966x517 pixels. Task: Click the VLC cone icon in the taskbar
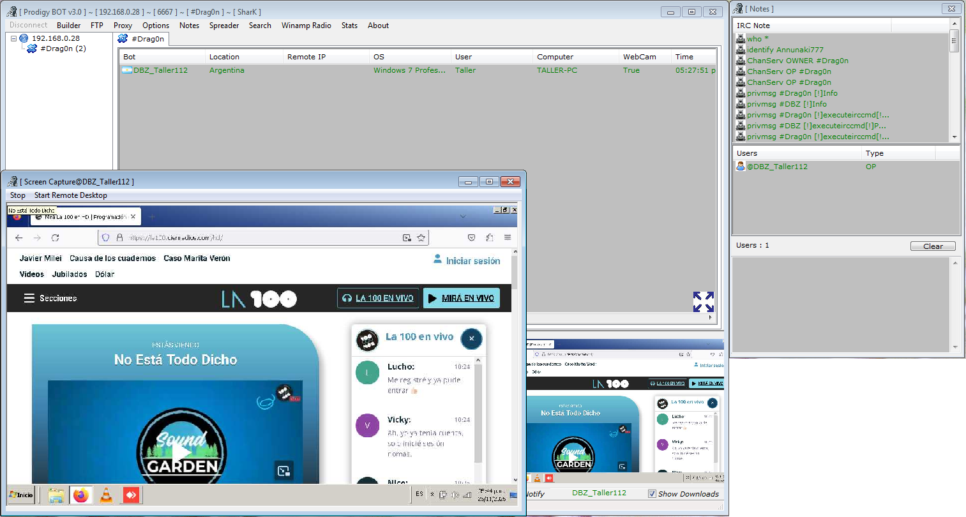point(106,495)
